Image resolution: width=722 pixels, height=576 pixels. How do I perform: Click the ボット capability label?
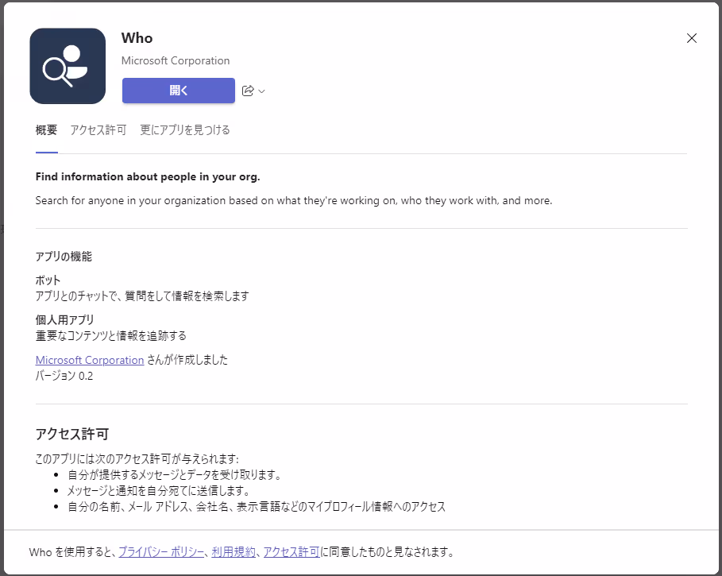[48, 280]
